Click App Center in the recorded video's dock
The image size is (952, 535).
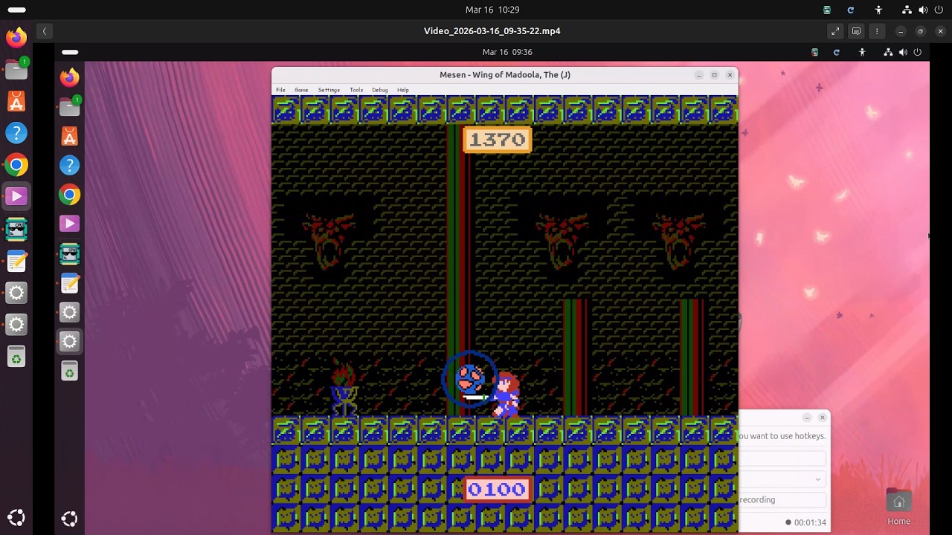coord(69,136)
